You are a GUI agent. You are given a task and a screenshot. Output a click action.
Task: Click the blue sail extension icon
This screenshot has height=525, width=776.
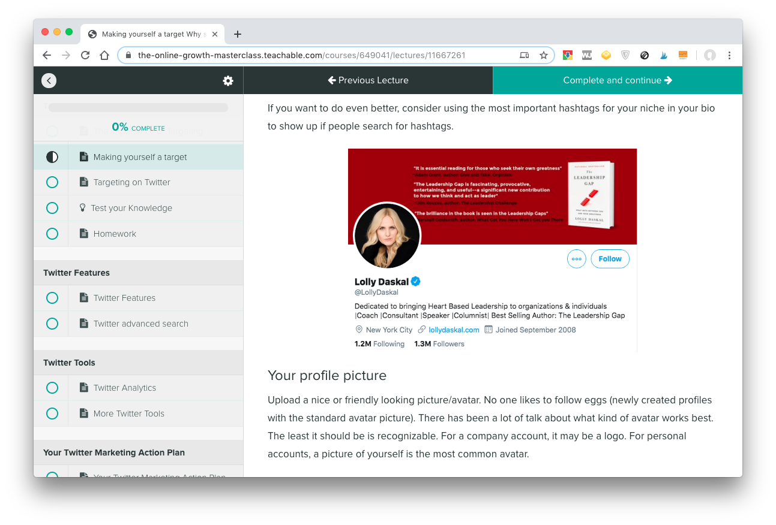coord(664,55)
